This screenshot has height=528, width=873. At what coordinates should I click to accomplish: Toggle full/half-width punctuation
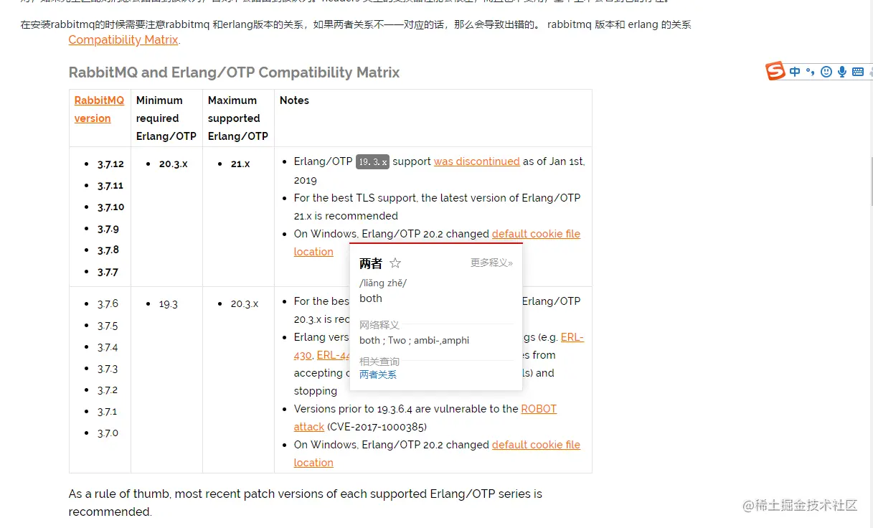coord(811,72)
